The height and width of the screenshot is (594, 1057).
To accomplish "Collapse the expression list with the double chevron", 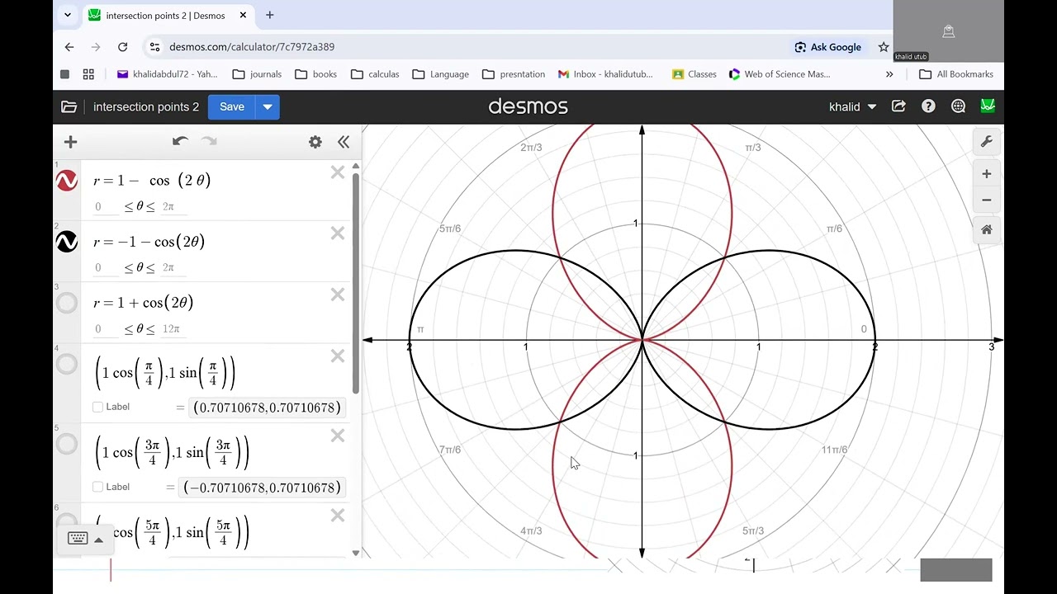I will pyautogui.click(x=344, y=142).
